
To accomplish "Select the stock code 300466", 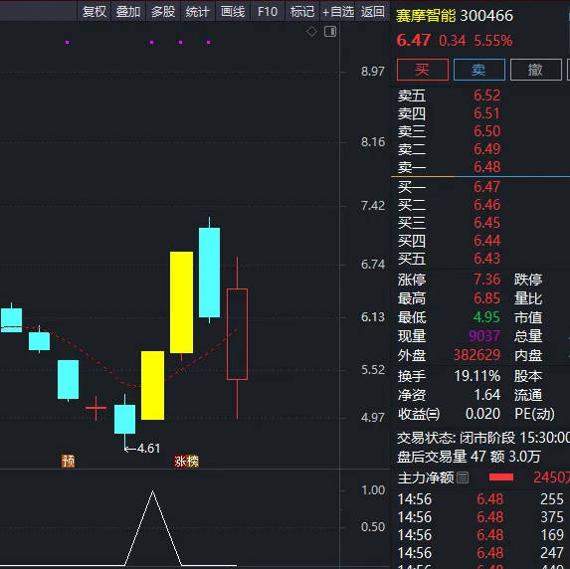I will (486, 16).
